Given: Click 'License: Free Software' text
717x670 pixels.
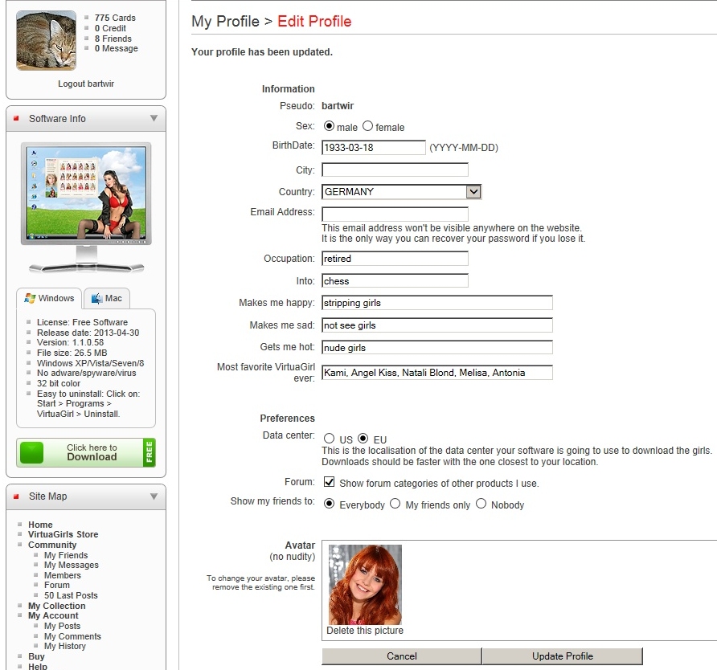Looking at the screenshot, I should (82, 322).
